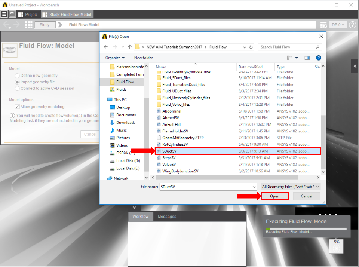
Task: Click the horizontal scrollbar of file list
Action: click(226, 178)
